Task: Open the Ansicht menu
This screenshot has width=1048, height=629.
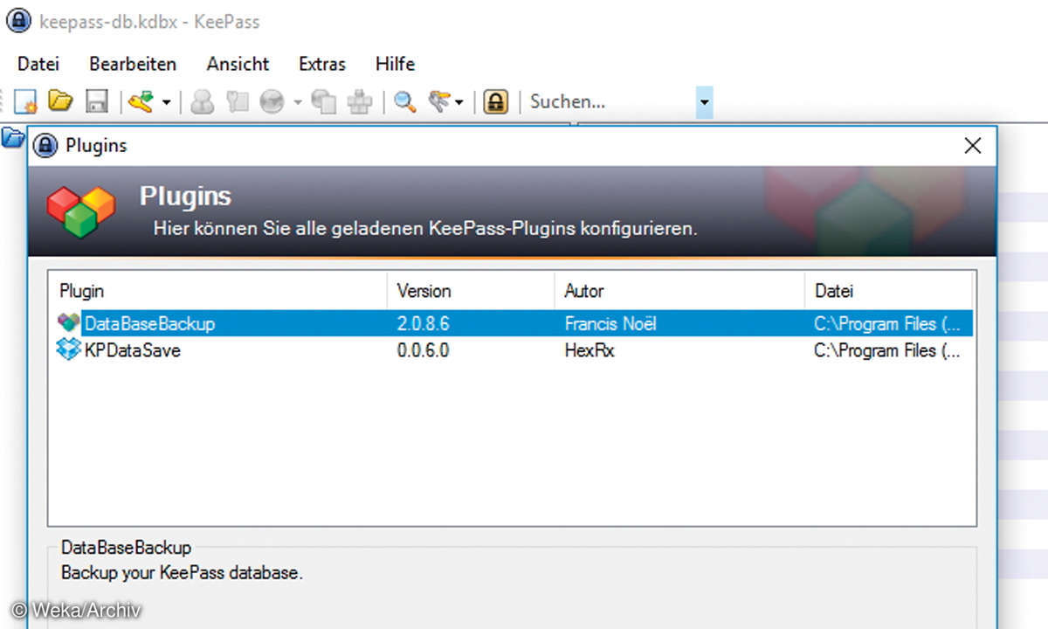Action: pos(238,64)
